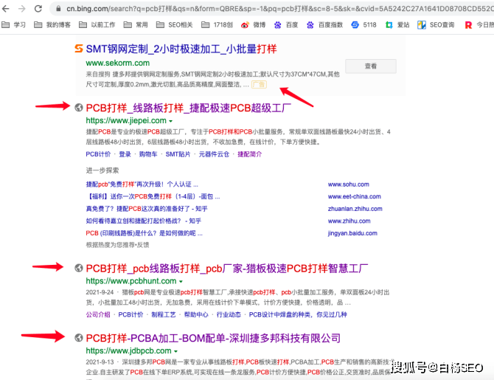The height and width of the screenshot is (380, 494).
Task: Expand dropdown arrow next to jiepei.com
Action: click(x=171, y=121)
